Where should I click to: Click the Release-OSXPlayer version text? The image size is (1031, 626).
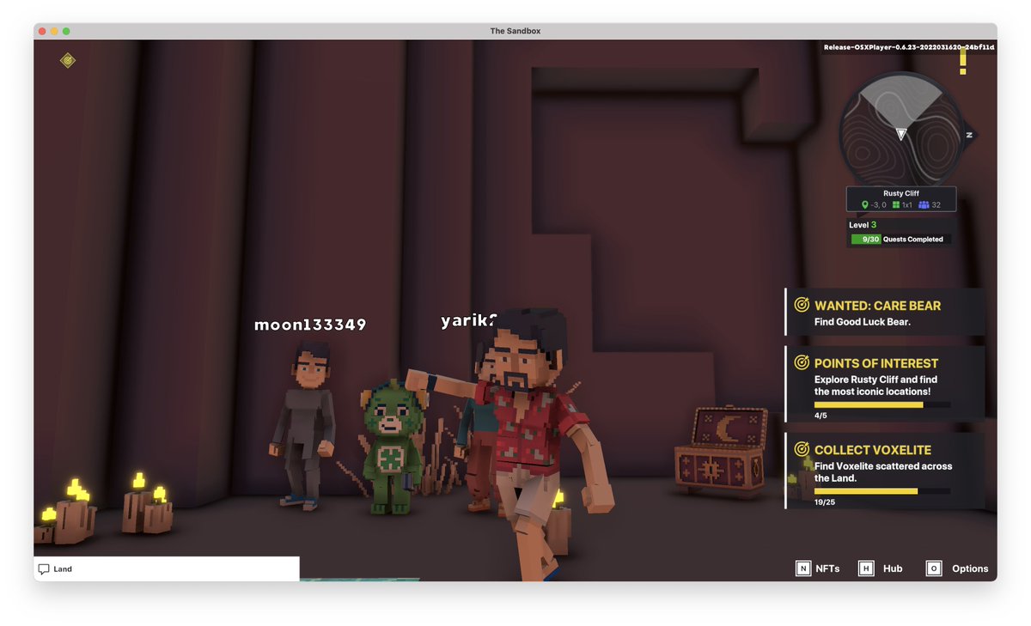909,47
